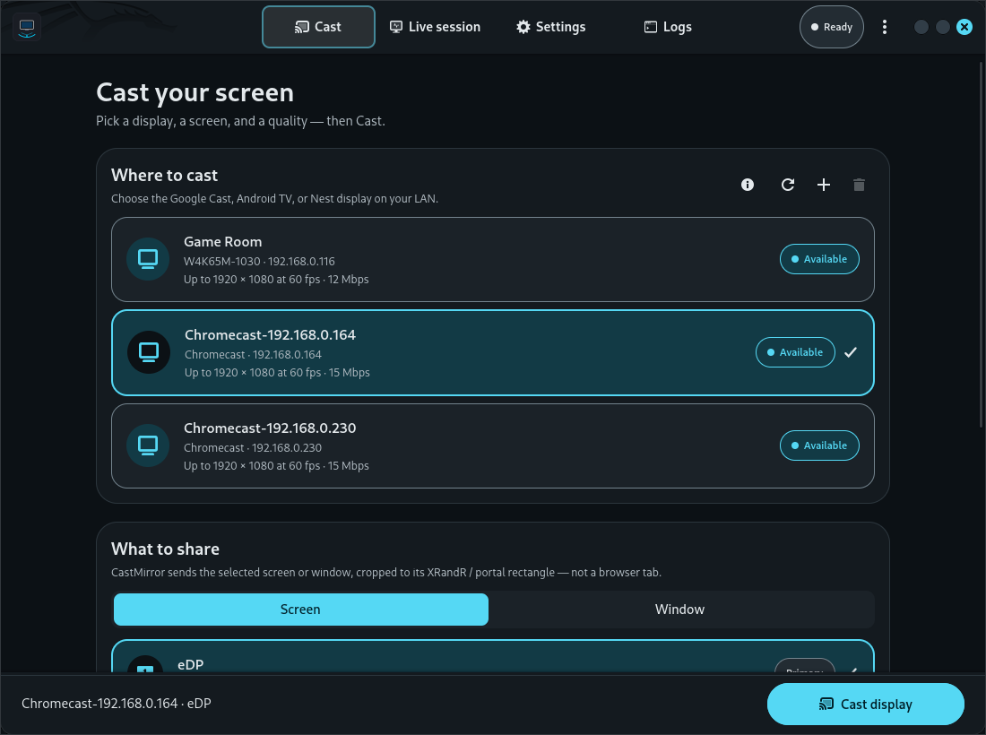Image resolution: width=986 pixels, height=735 pixels.
Task: Select the eDP screen card
Action: click(492, 656)
